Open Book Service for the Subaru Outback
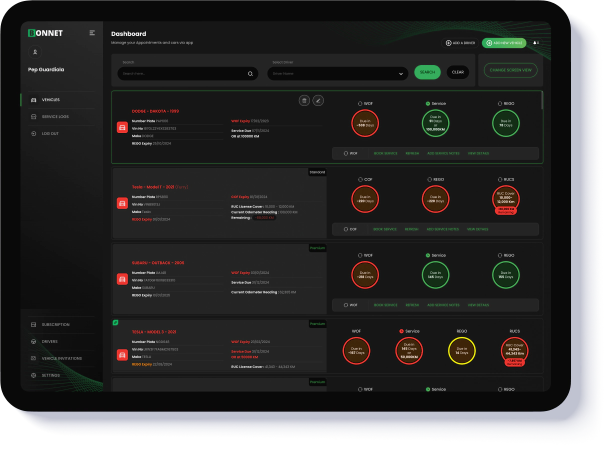 point(385,305)
